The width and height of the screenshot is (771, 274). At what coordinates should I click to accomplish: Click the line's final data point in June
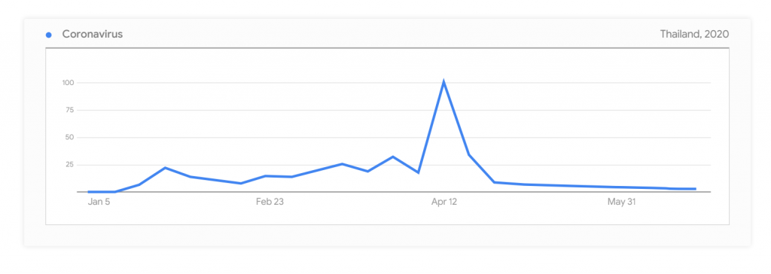coord(695,189)
